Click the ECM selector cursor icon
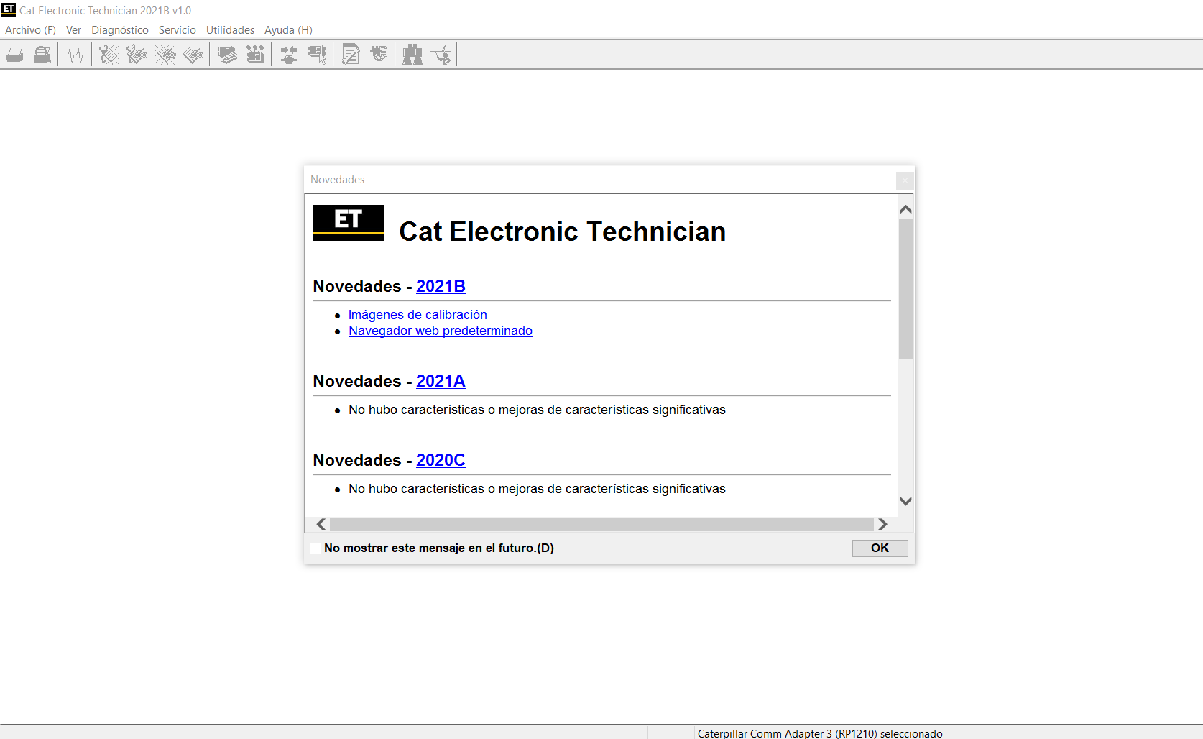This screenshot has height=739, width=1203. click(x=317, y=55)
